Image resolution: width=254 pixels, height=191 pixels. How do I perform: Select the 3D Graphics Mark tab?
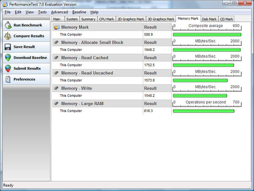(161, 19)
